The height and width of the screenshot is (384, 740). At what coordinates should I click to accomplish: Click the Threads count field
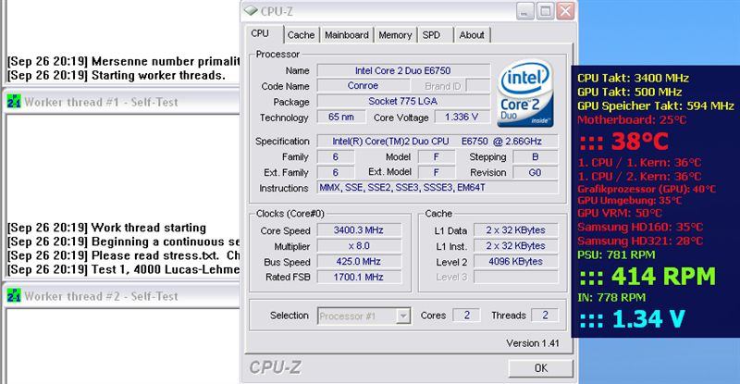coord(545,315)
